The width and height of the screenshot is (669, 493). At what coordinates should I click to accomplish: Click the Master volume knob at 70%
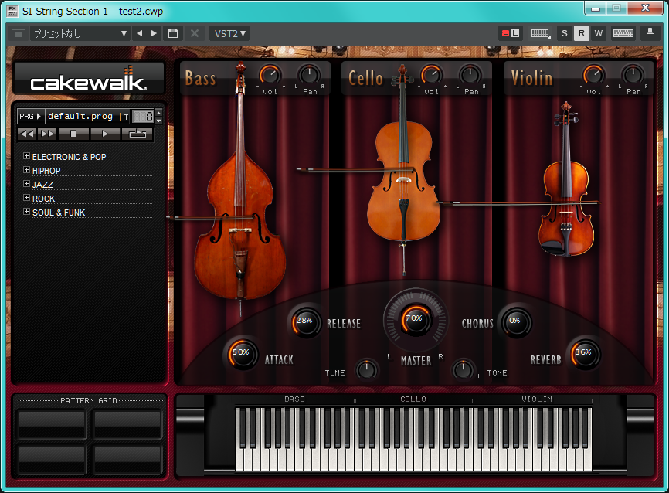(x=415, y=318)
